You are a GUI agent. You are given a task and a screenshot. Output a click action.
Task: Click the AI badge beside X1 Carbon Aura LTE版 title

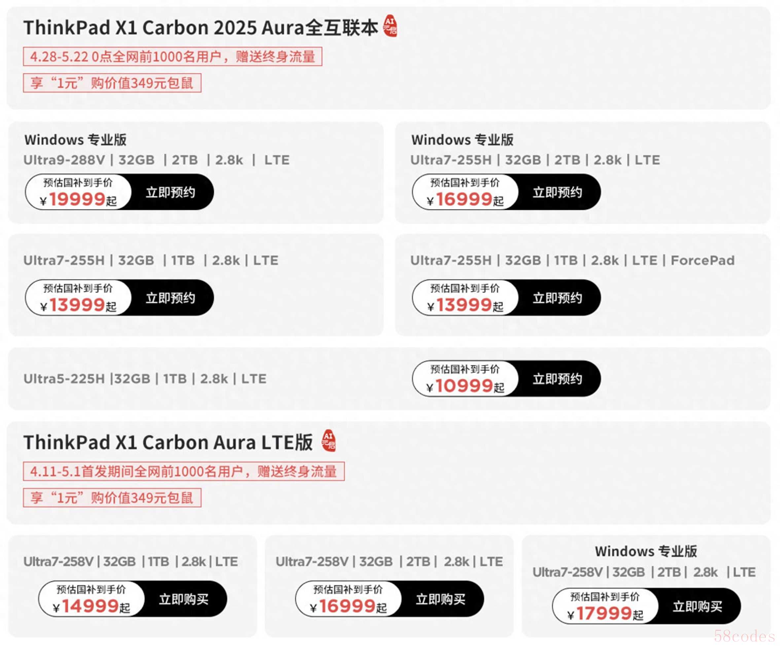click(x=328, y=441)
